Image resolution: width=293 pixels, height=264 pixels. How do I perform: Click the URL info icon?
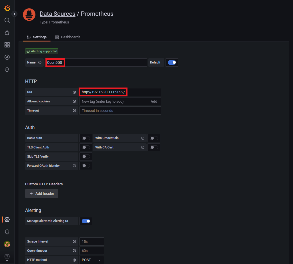point(74,92)
